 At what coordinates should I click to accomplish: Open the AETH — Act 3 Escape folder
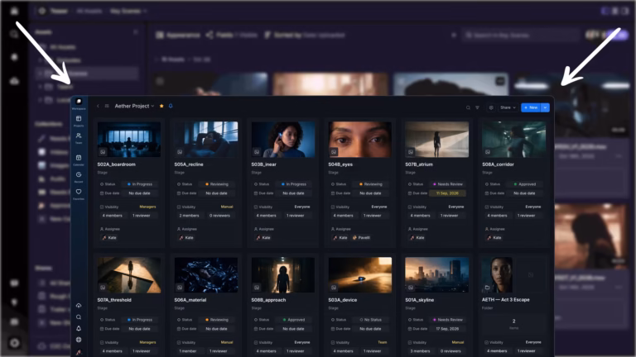coord(514,275)
